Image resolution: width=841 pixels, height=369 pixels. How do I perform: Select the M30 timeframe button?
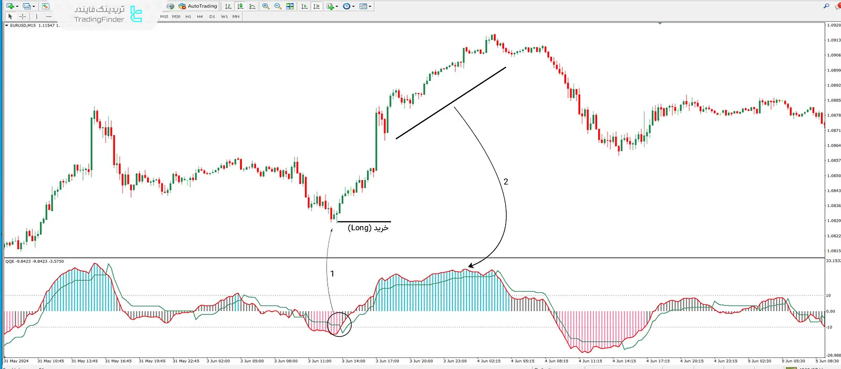coord(176,17)
